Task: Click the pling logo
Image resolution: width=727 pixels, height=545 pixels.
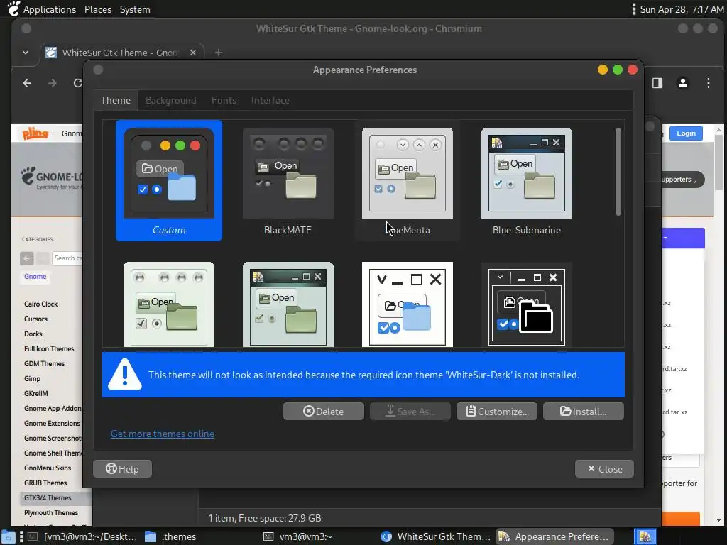Action: 35,133
